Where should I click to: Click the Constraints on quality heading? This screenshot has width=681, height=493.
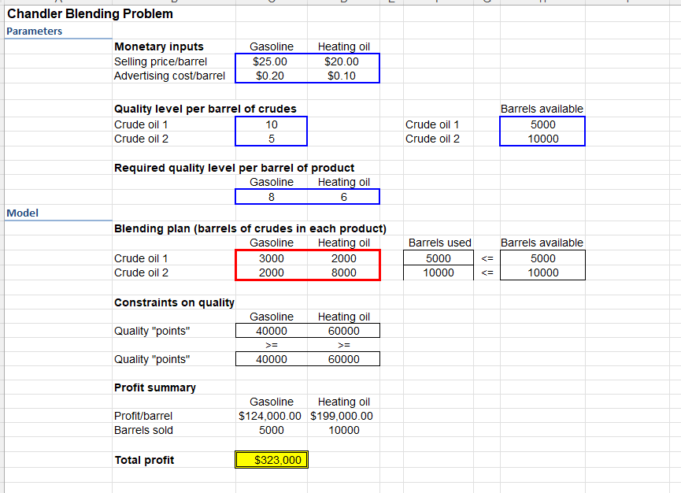pyautogui.click(x=174, y=302)
